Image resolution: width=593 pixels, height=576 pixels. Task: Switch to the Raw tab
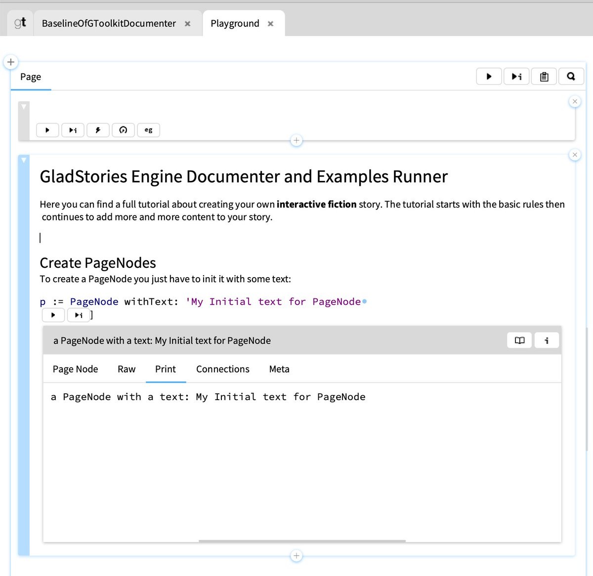[127, 369]
